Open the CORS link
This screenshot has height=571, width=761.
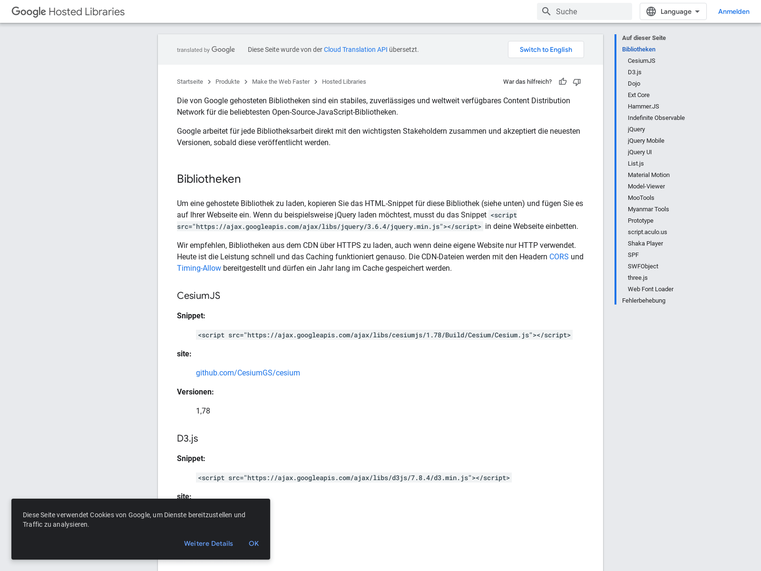pos(559,257)
